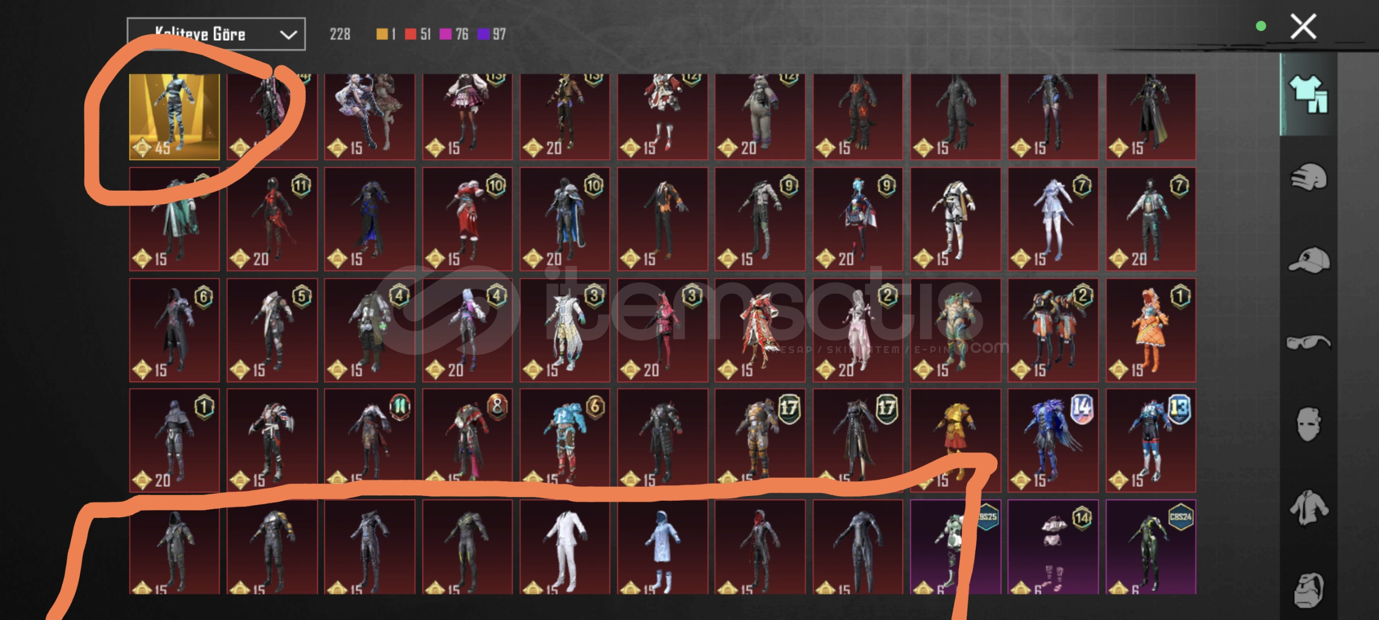Screen dimensions: 1379x620
Task: Select the outfit (shirt and pants) category icon
Action: tap(1308, 94)
